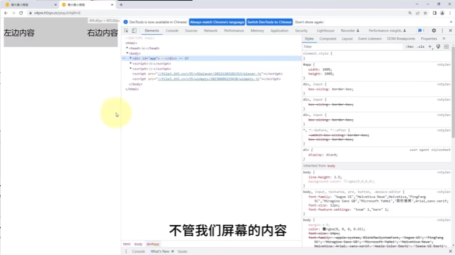
Task: Click the zoom magnifier icon in address bar
Action: click(410, 13)
